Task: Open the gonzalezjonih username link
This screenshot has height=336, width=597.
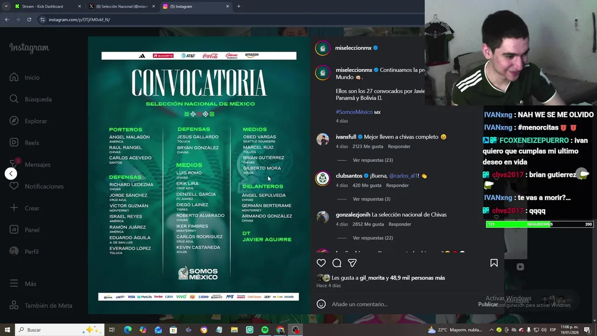Action: (353, 215)
